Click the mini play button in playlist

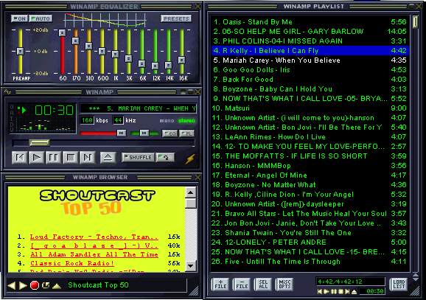pos(327,292)
